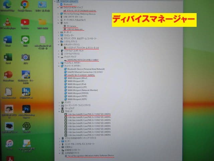Image resolution: width=214 pixels, height=161 pixels.
Task: Select the ATA HL-DT-ST DVDRAM device
Action: click(80, 11)
